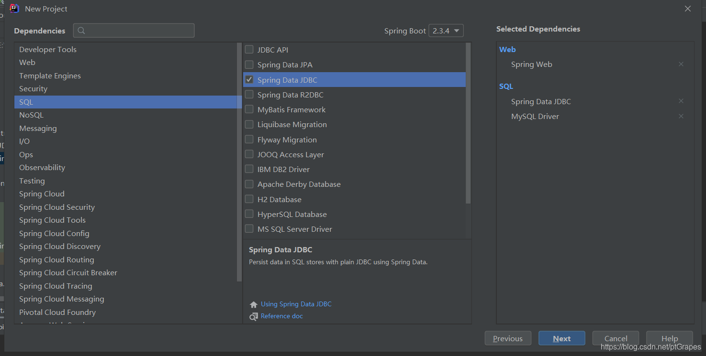Click the dependency list scrollbar
Image resolution: width=706 pixels, height=356 pixels.
click(x=468, y=123)
